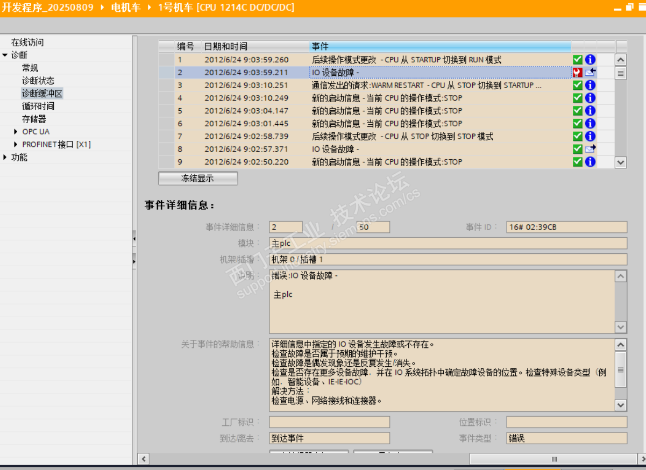Viewport: 646px width, 470px height.
Task: Click 事件 ID field 16# 02:39CB
Action: [x=566, y=227]
